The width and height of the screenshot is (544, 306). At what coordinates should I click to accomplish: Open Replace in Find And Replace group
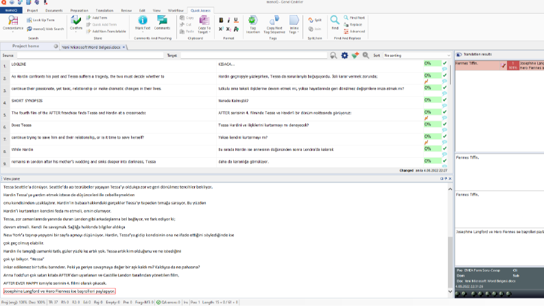pos(353,25)
